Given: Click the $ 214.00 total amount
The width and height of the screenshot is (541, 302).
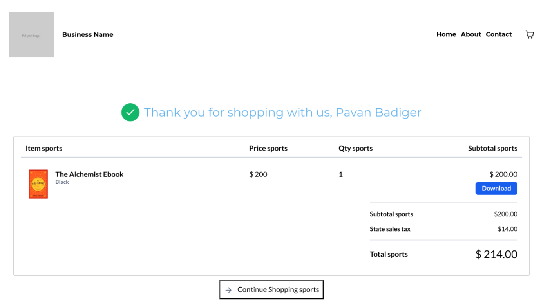Looking at the screenshot, I should (x=496, y=254).
